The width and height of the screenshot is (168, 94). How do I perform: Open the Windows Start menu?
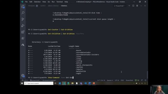tap(22, 83)
